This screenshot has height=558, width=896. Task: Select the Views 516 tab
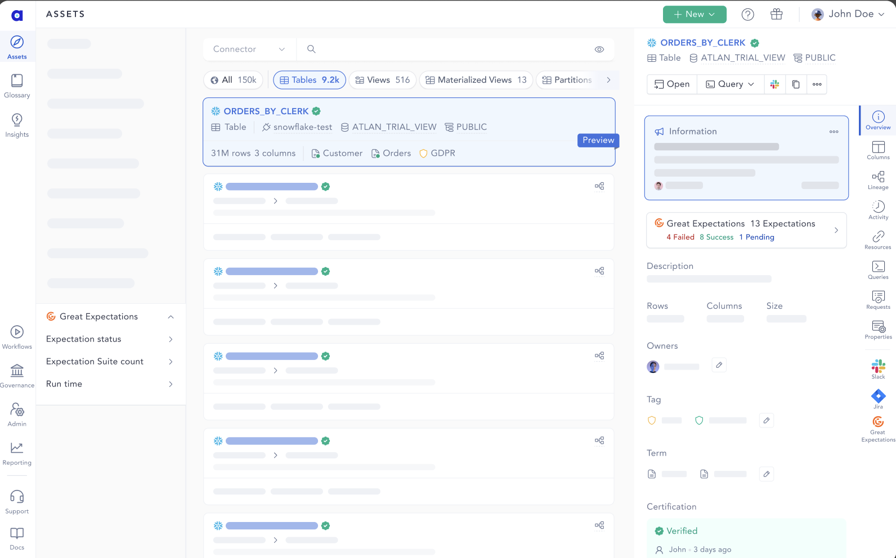[x=383, y=80]
